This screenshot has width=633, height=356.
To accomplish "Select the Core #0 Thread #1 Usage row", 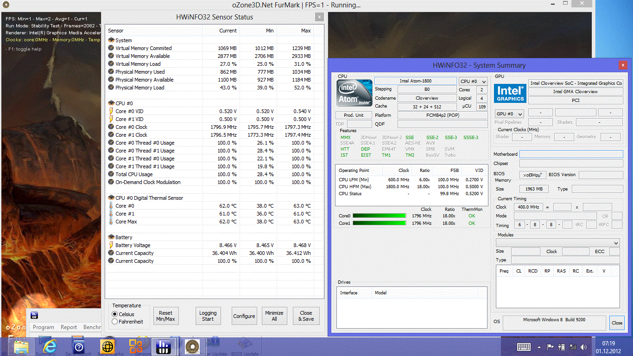I will pos(210,151).
